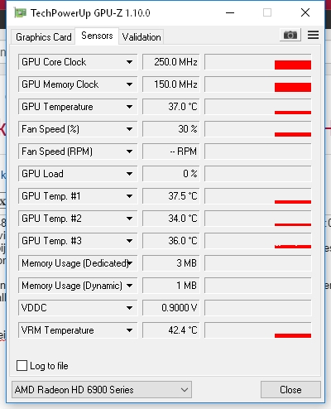331x409 pixels.
Task: Minimize the GPU-Z window
Action: click(230, 12)
